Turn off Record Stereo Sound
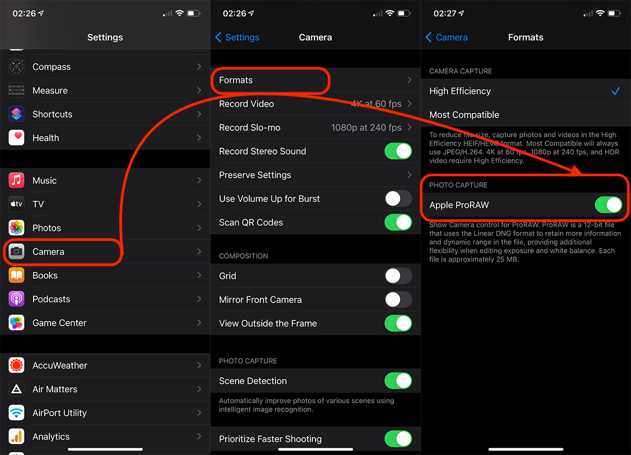This screenshot has width=631, height=455. pyautogui.click(x=398, y=151)
